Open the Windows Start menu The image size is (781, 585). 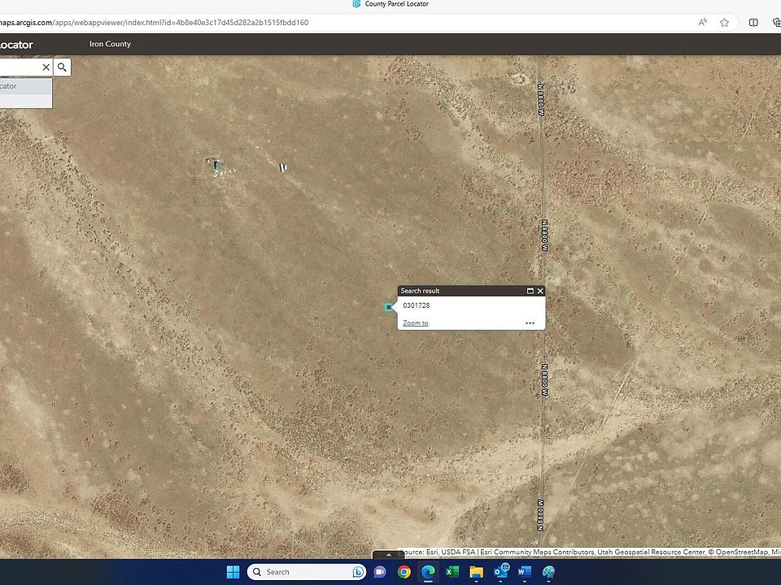point(232,572)
